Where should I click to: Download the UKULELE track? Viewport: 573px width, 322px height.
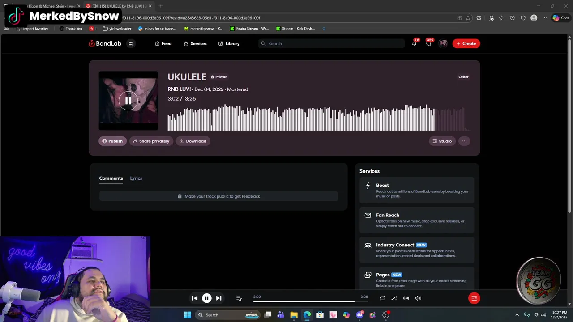point(193,141)
